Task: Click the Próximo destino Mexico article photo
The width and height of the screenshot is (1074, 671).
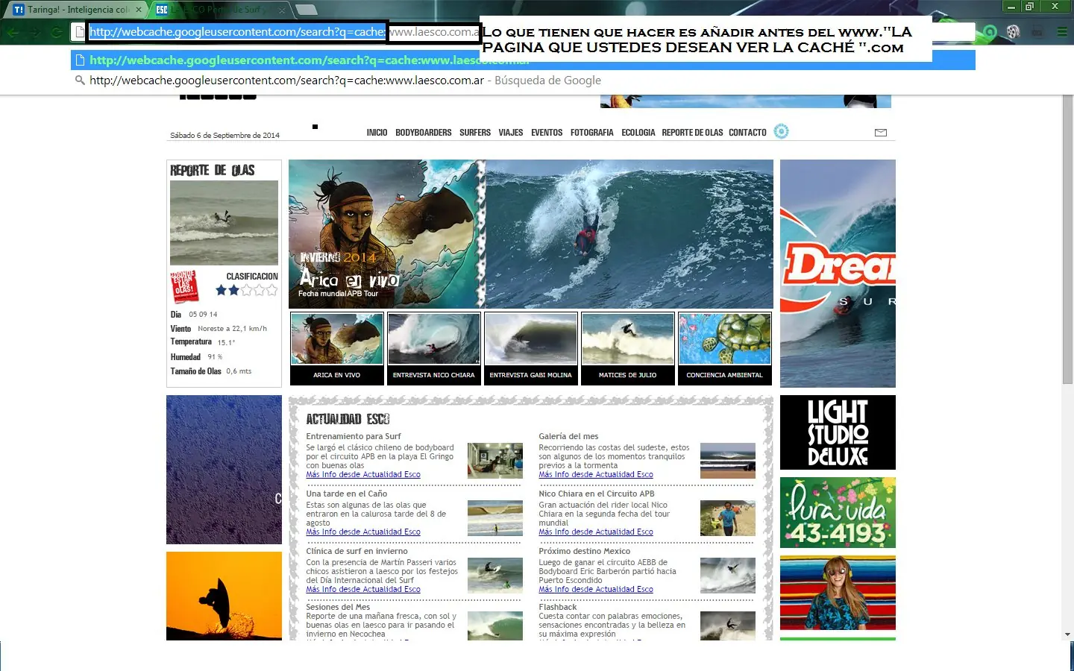Action: click(x=728, y=576)
